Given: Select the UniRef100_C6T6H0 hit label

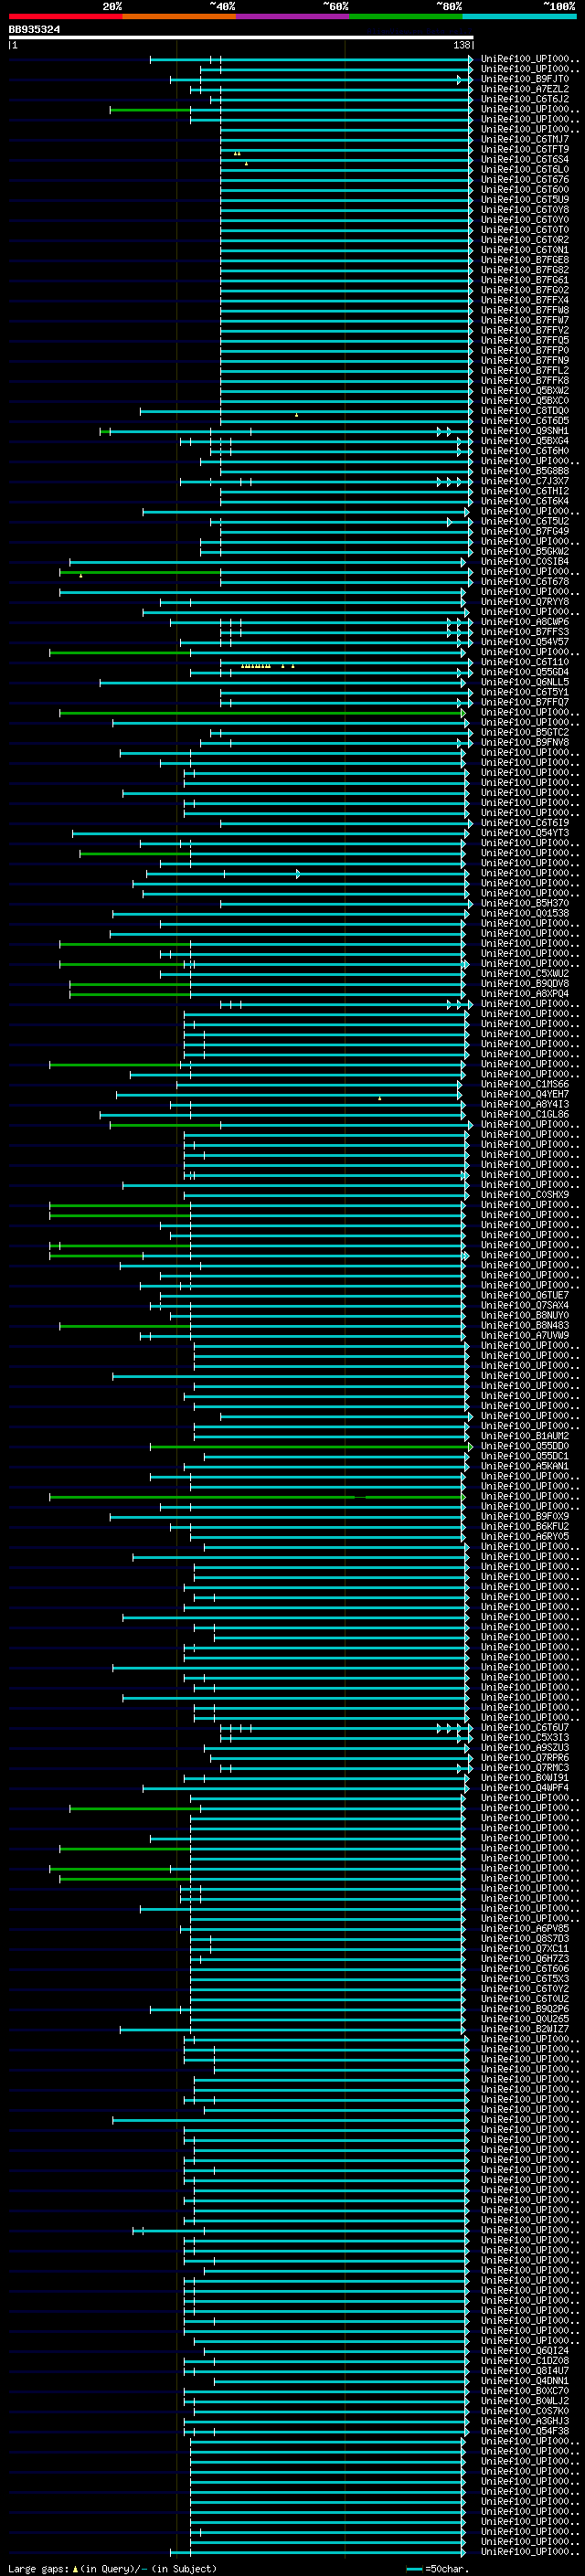Looking at the screenshot, I should click(525, 451).
